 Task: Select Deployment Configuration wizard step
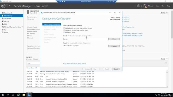52,24
